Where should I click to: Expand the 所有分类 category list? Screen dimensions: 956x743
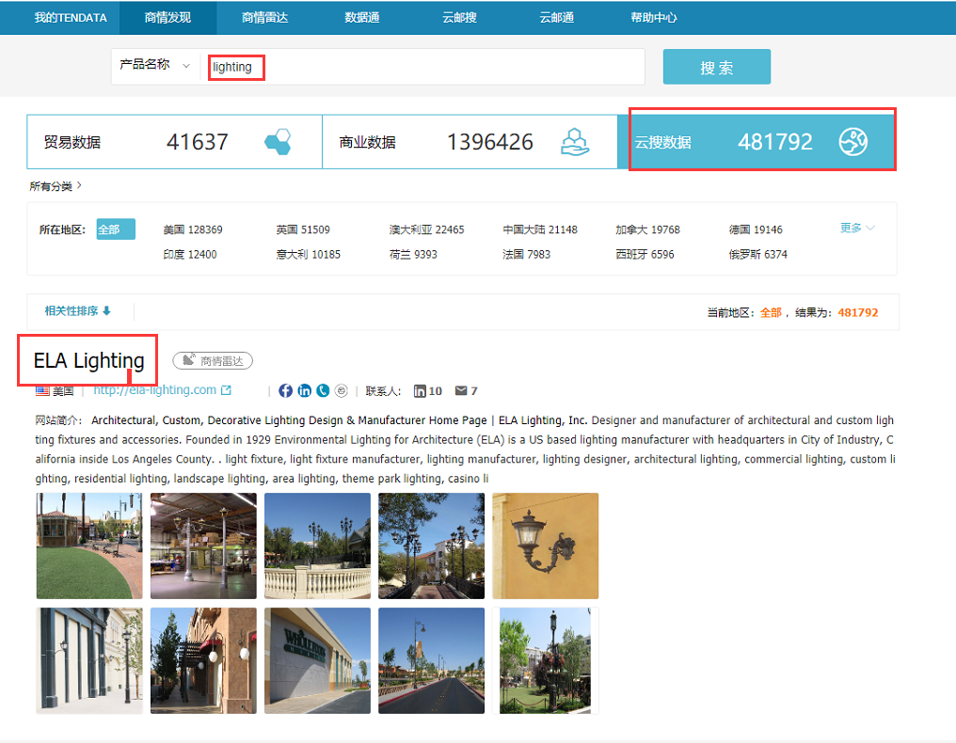pyautogui.click(x=45, y=186)
